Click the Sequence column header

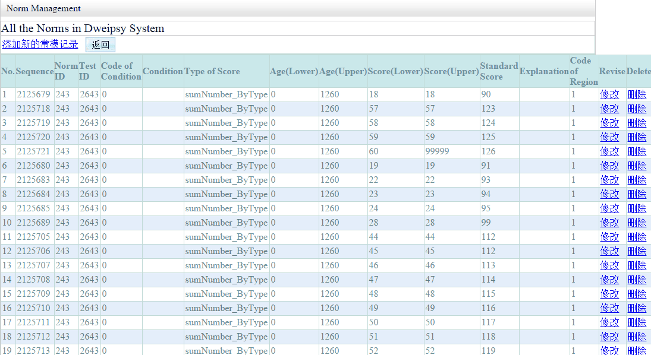(x=35, y=71)
